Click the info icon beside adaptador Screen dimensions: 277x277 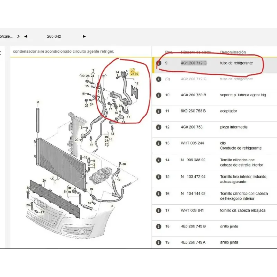(159, 111)
